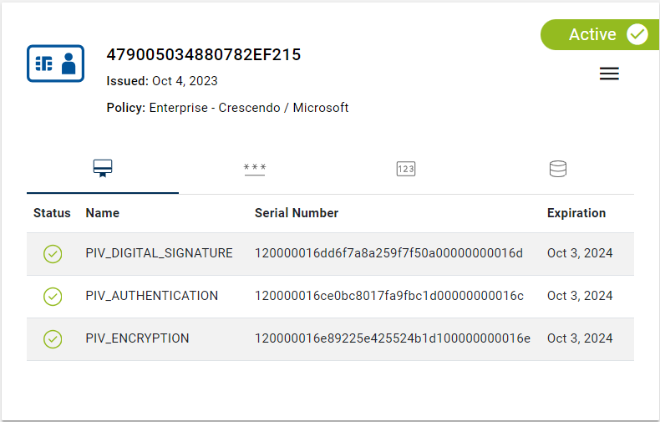Click the PIV_ENCRYPTION serial number

click(x=392, y=338)
